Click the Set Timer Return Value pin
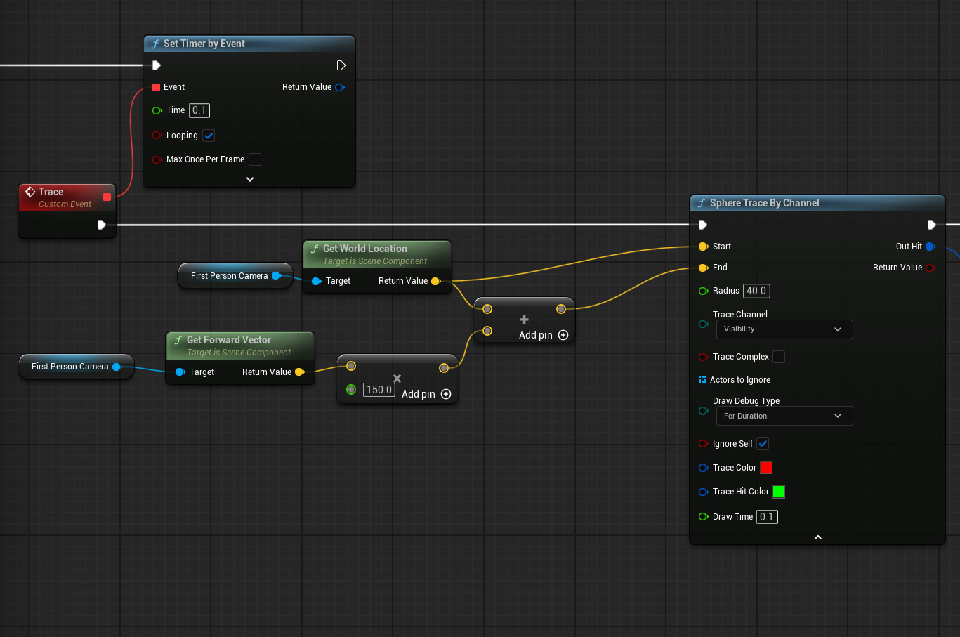The image size is (960, 637). coord(340,87)
